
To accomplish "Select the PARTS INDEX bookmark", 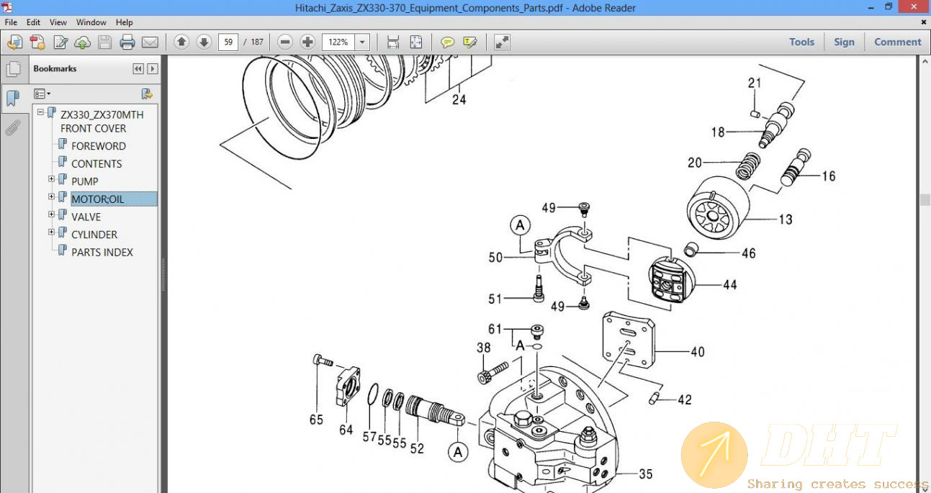I will 102,252.
